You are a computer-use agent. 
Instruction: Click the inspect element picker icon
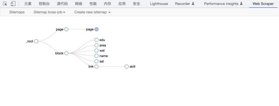pyautogui.click(x=5, y=4)
